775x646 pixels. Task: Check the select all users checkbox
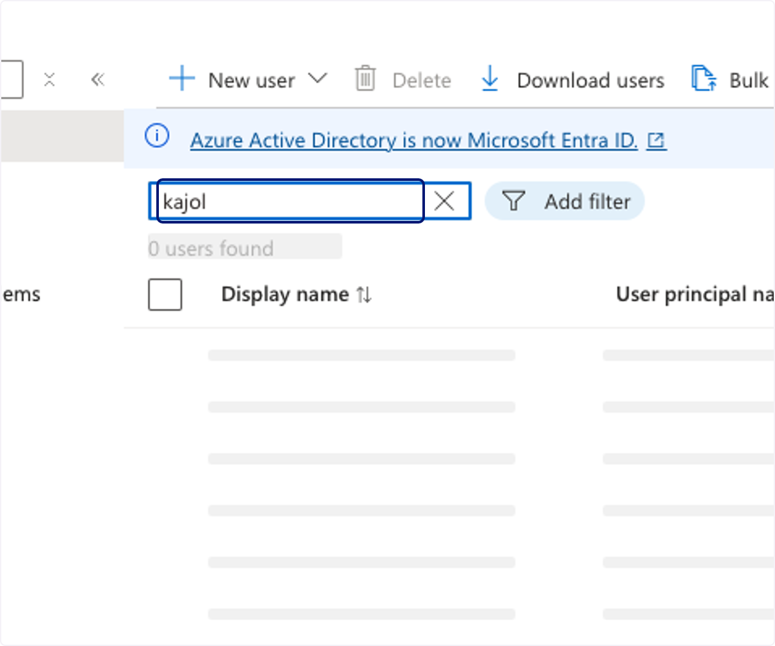point(165,295)
